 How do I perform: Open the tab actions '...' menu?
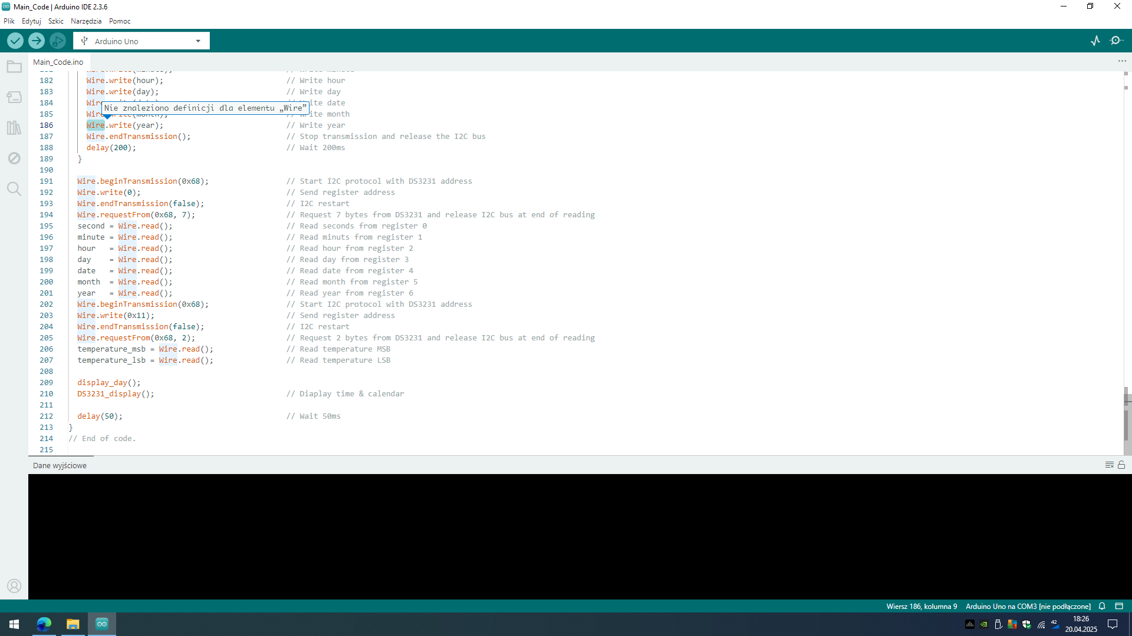(x=1123, y=61)
